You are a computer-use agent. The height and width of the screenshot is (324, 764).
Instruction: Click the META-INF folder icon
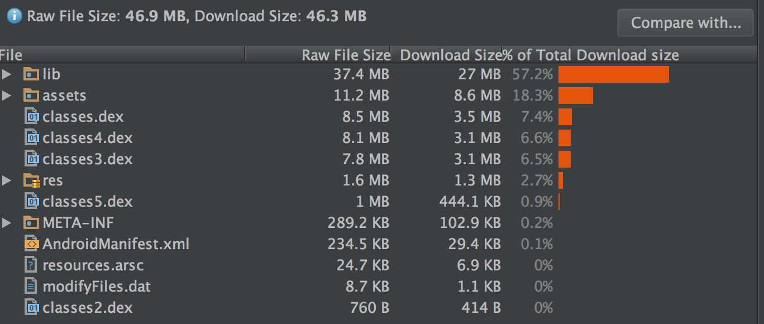[31, 223]
